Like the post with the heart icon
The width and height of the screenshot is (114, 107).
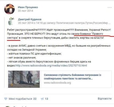point(6,99)
